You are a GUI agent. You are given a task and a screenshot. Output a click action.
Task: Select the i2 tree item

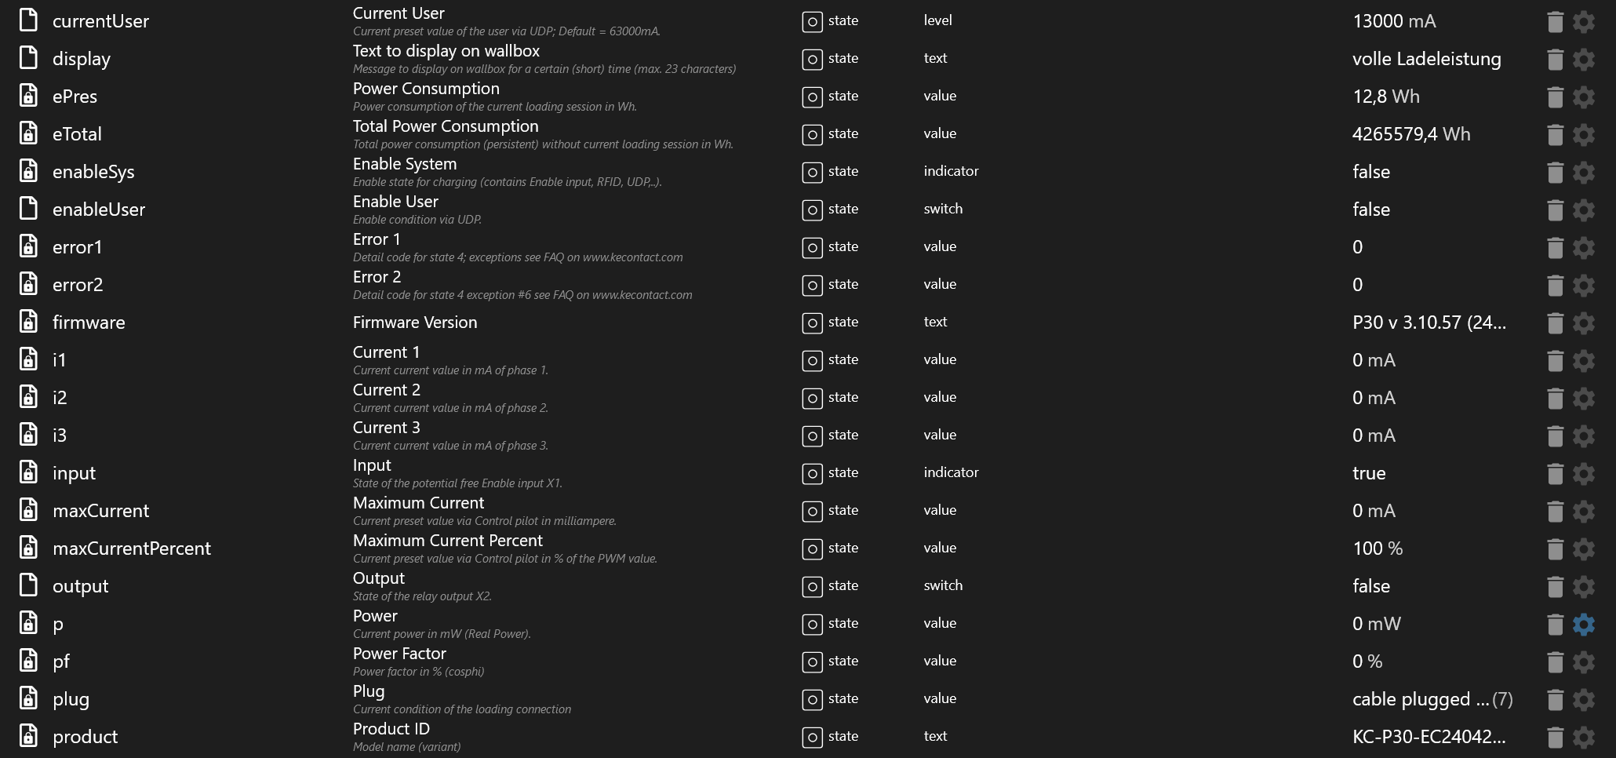60,398
